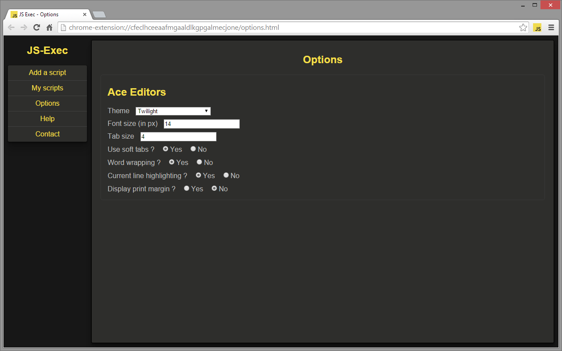Screen dimensions: 562x351
Task: Click the browser back arrow
Action: point(11,28)
